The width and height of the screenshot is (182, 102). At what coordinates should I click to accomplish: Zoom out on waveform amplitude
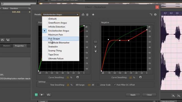click(x=179, y=96)
